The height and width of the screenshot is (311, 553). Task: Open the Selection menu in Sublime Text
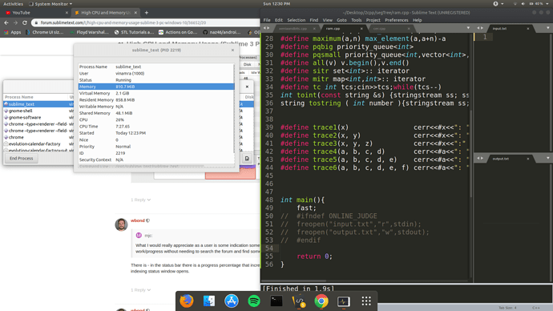[x=297, y=20]
